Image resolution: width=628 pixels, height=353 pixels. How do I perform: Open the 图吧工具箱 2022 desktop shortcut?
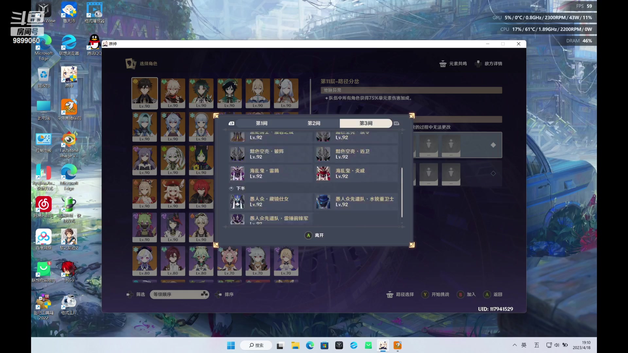click(x=44, y=307)
